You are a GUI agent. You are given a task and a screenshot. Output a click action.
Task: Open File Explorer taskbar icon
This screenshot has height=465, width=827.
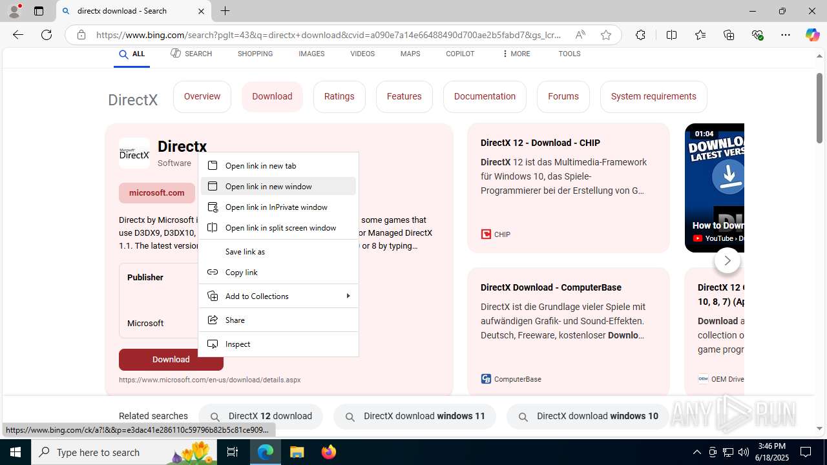297,452
